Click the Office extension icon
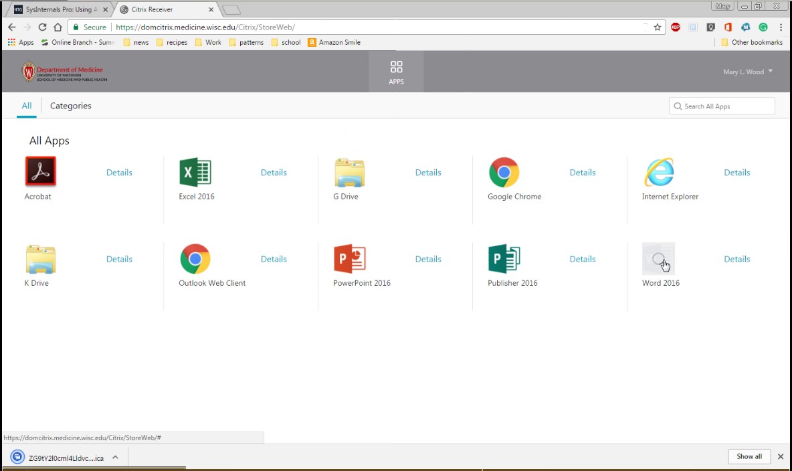Screen dimensions: 792x471 [728, 27]
